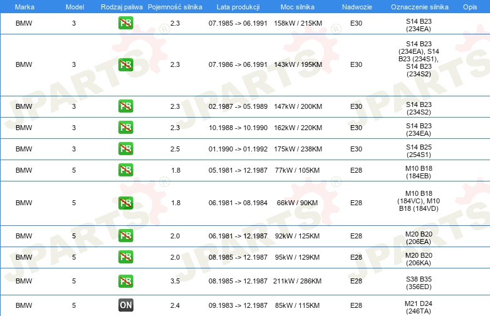Click the petrol fuel icon in the 77kW / 105KM row
Screen dimensions: 490x316
tap(125, 170)
